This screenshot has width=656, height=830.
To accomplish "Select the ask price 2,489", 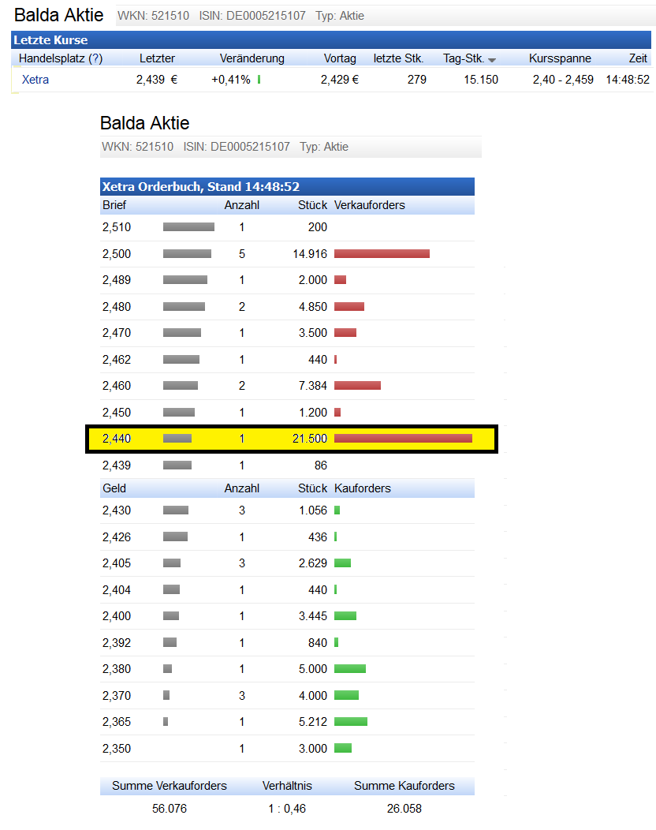I will coord(117,280).
